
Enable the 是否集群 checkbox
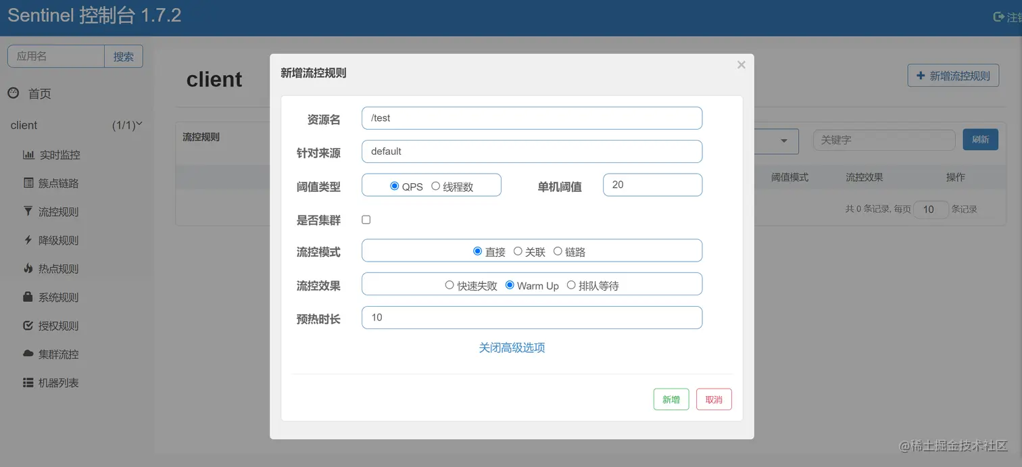366,220
